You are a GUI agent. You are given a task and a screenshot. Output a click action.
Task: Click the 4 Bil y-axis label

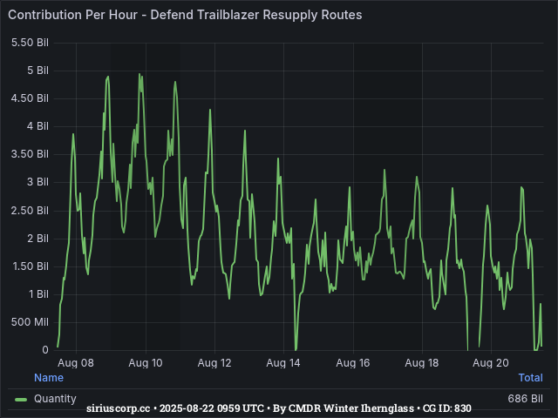(x=37, y=126)
